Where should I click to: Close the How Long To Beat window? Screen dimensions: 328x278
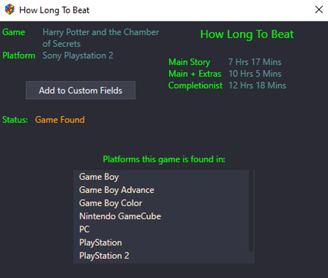[x=319, y=10]
